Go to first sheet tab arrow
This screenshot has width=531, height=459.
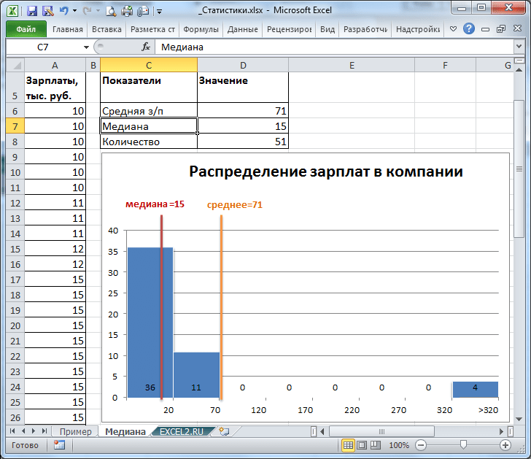(x=12, y=431)
